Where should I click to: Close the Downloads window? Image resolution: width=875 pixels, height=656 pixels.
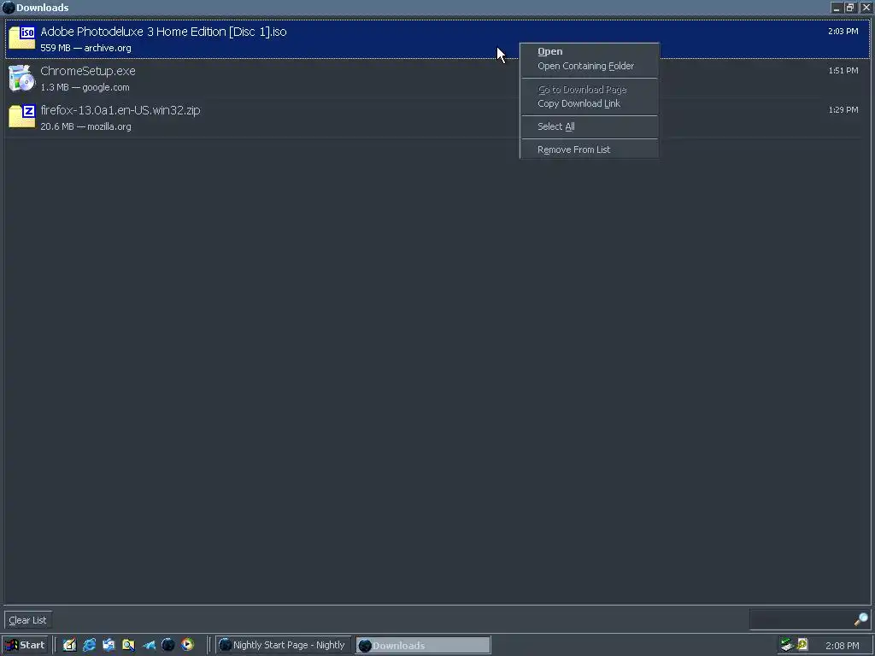pyautogui.click(x=866, y=8)
